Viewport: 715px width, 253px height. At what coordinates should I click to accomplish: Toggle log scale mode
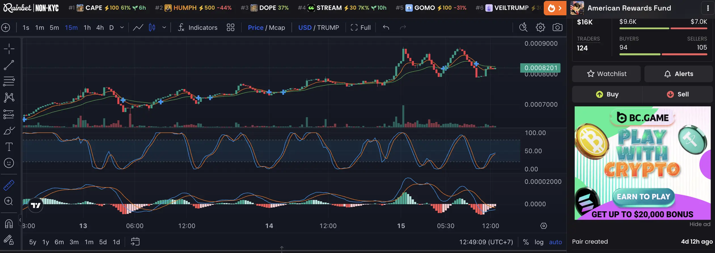coord(539,242)
